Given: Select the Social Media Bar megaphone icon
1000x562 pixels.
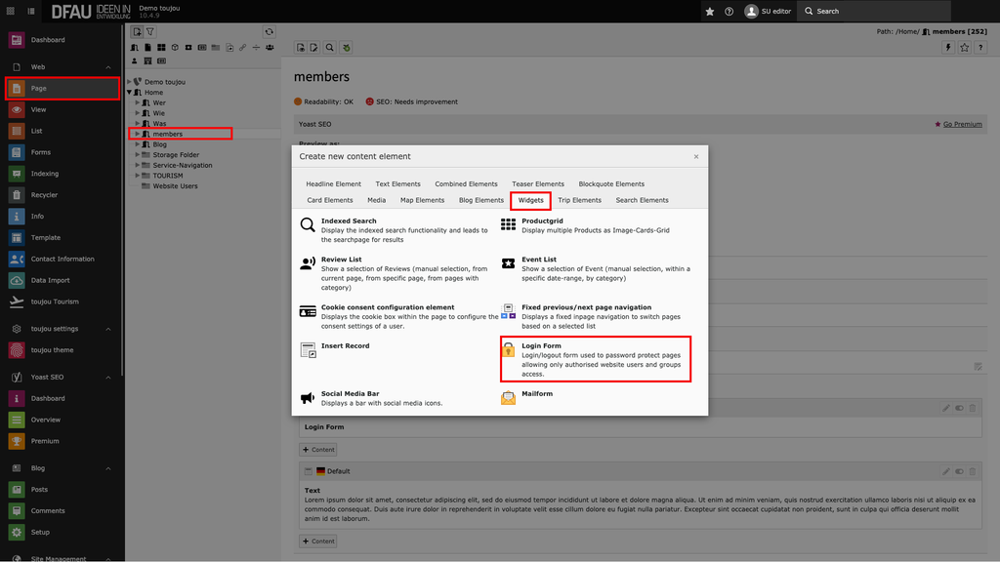Looking at the screenshot, I should pyautogui.click(x=308, y=398).
